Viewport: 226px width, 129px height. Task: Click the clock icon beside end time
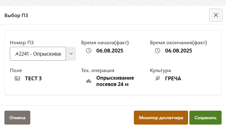pos(157,51)
